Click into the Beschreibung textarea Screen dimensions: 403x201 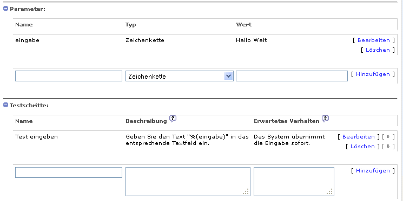coord(188,182)
